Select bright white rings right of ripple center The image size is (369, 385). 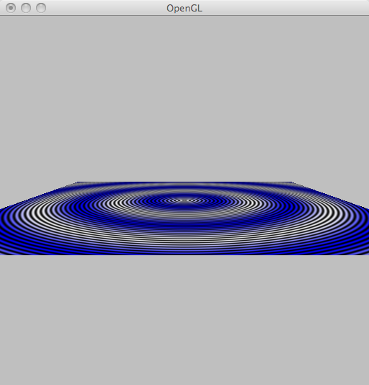click(248, 203)
